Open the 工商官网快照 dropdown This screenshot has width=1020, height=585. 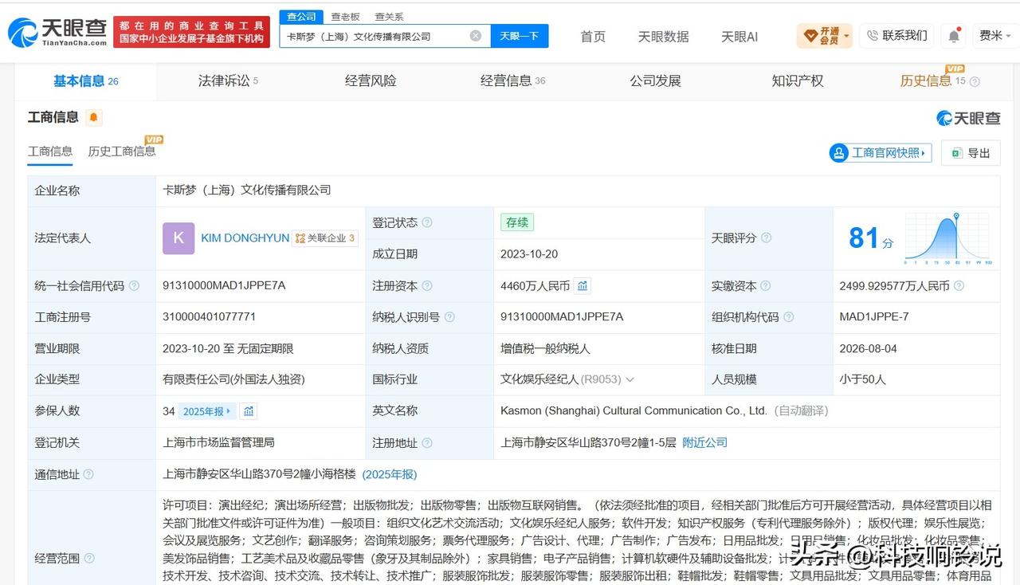pyautogui.click(x=881, y=153)
